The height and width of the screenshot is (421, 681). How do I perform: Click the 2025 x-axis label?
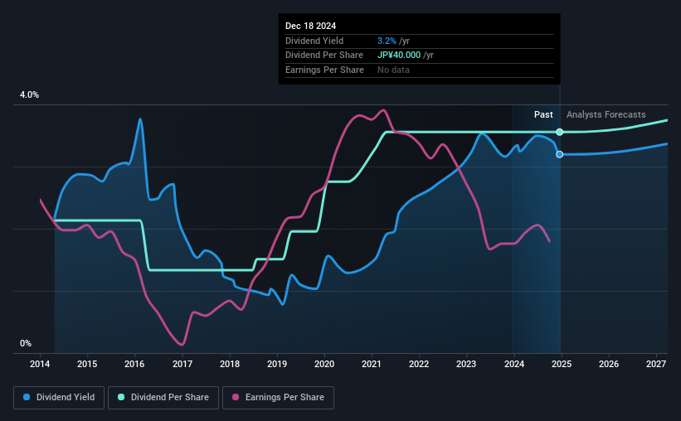pos(562,364)
